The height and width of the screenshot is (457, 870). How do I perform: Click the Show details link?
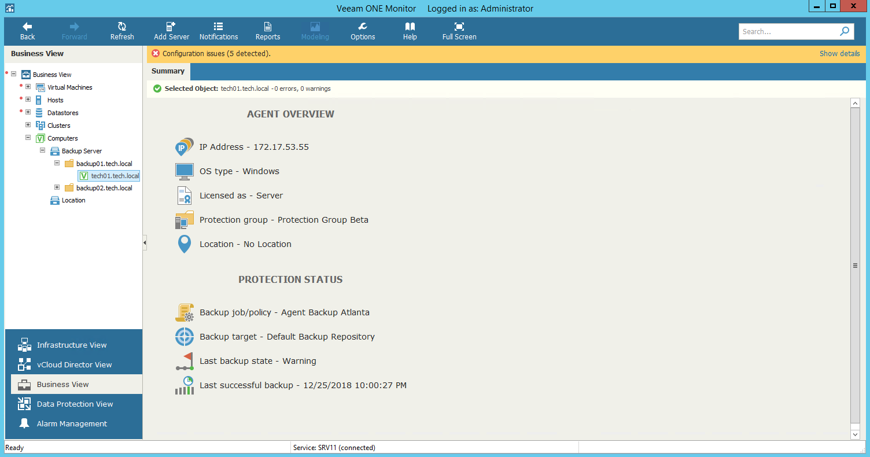[839, 53]
